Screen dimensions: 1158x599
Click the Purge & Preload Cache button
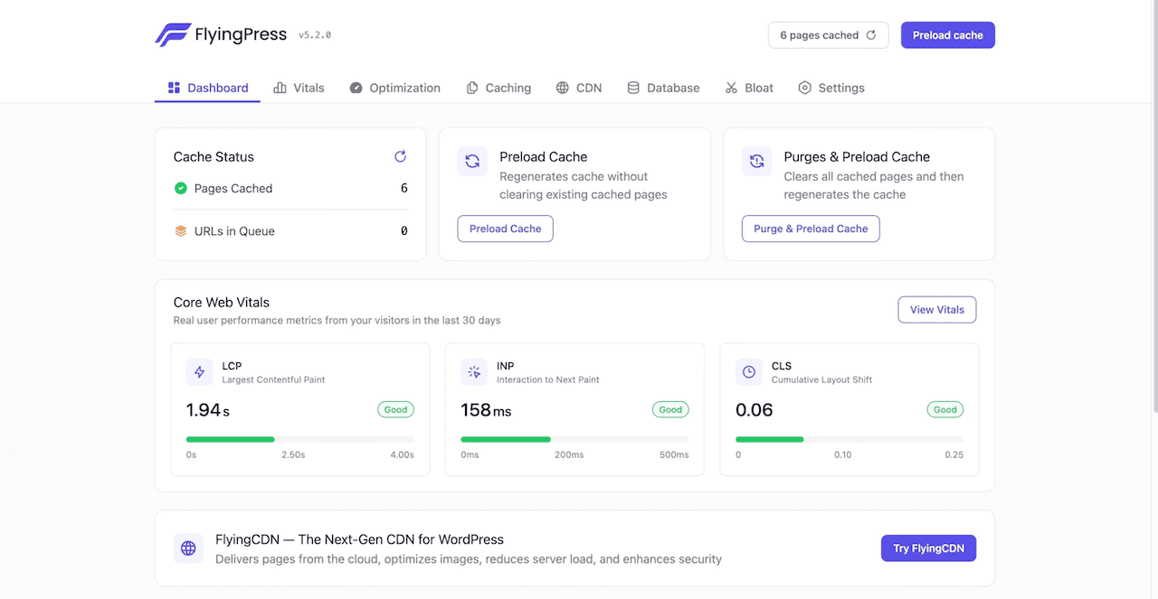click(811, 229)
